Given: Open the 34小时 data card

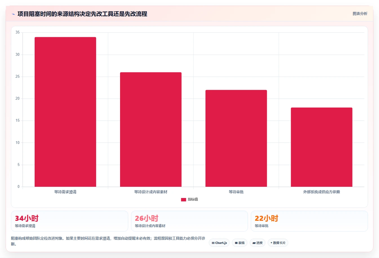Looking at the screenshot, I should [70, 221].
